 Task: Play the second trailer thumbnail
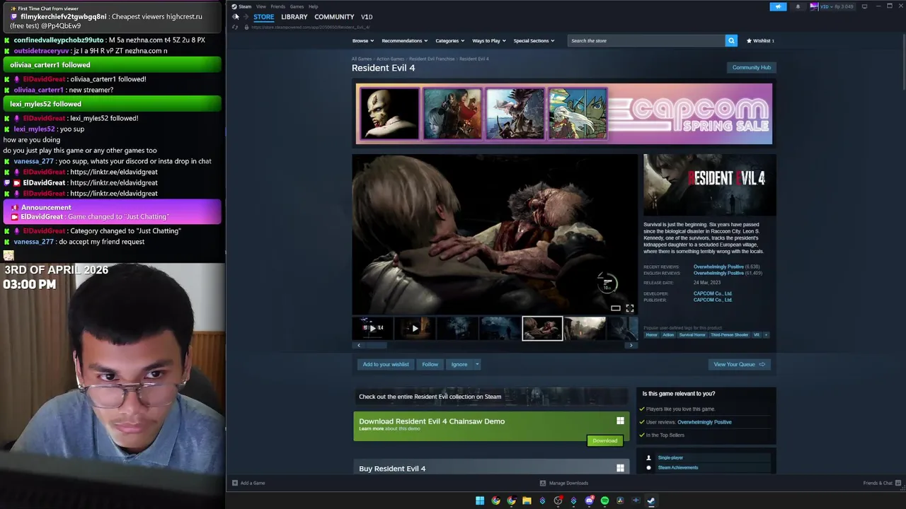tap(415, 328)
